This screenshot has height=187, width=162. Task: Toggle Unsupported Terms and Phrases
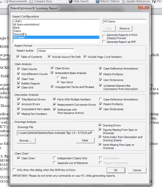click(52, 87)
